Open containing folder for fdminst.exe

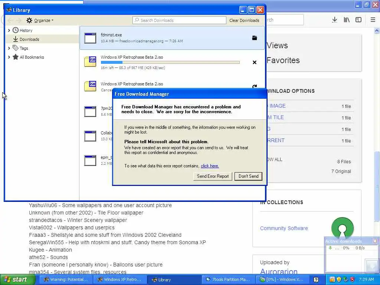click(x=255, y=38)
